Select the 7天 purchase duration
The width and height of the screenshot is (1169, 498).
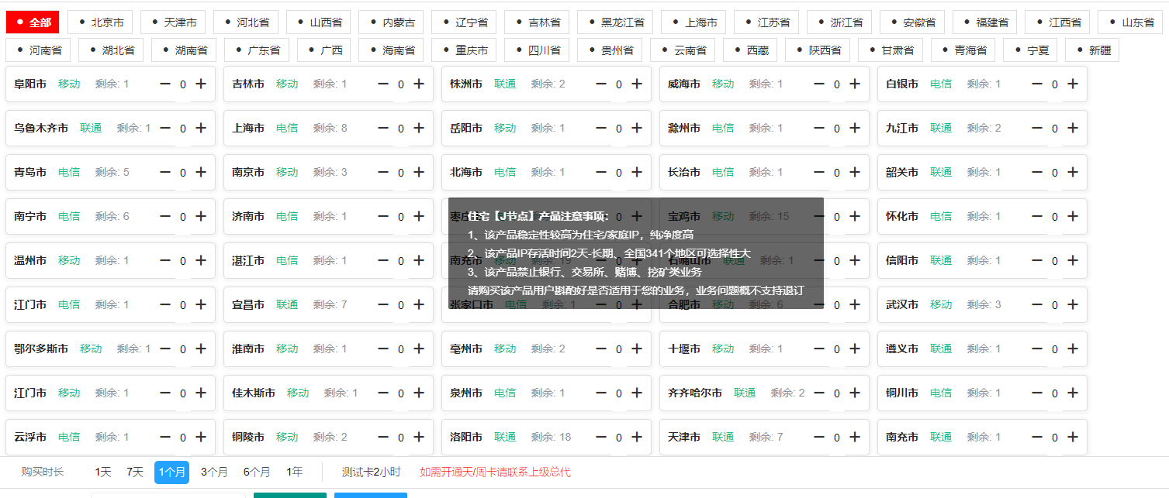(x=133, y=472)
